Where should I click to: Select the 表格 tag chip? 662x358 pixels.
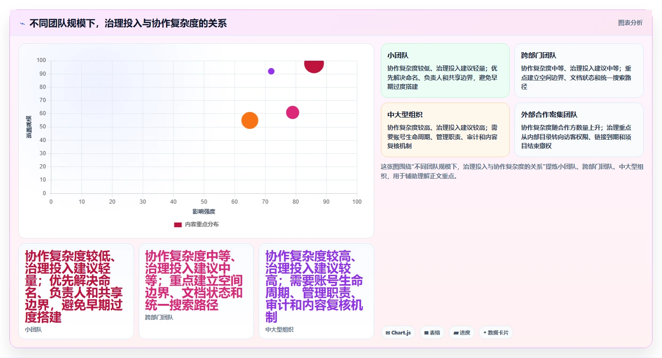[x=432, y=333]
